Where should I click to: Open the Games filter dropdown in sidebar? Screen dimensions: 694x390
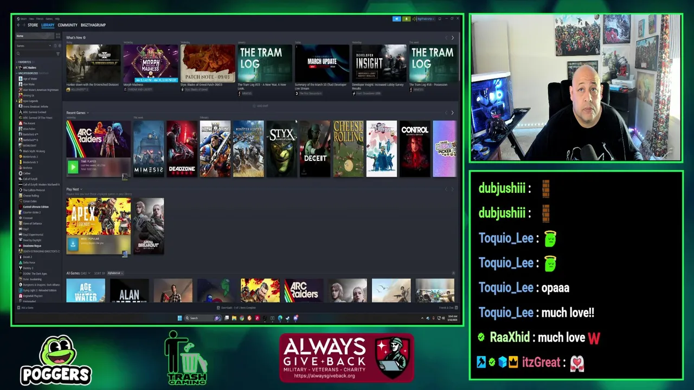coord(34,45)
